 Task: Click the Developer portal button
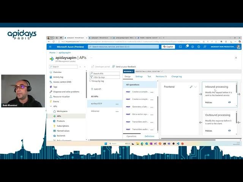point(101,67)
